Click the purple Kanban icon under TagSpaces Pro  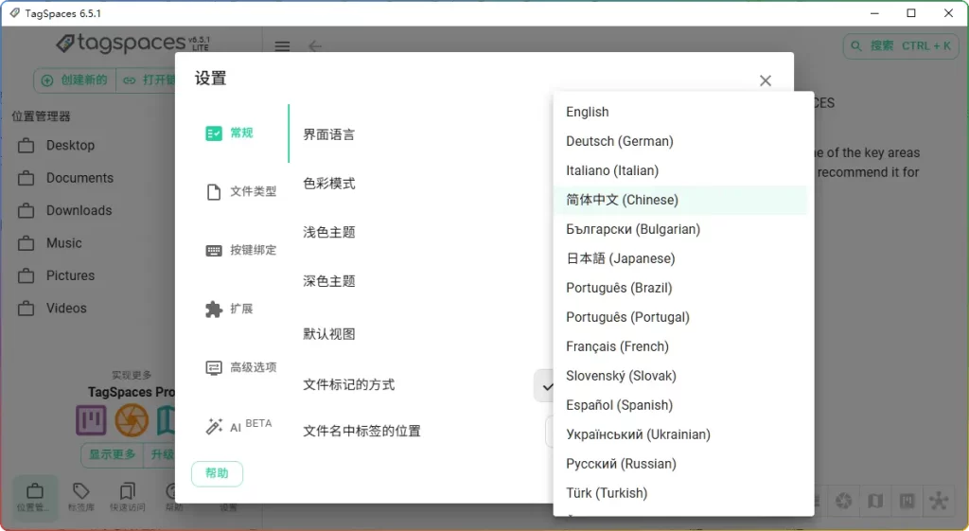pos(92,421)
